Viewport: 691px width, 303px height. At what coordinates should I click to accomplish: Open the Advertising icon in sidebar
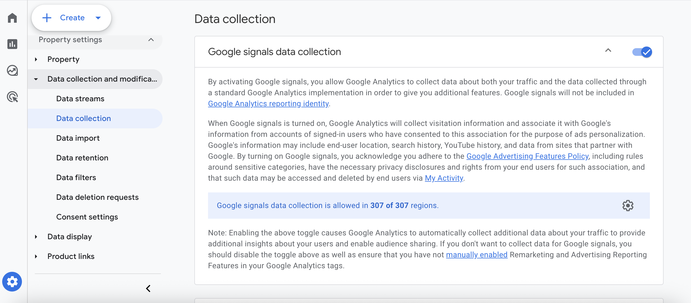pos(12,97)
